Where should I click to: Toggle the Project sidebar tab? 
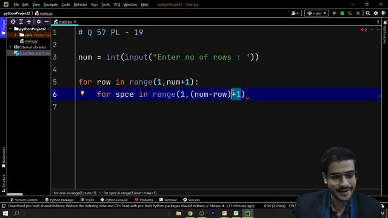pyautogui.click(x=3, y=27)
